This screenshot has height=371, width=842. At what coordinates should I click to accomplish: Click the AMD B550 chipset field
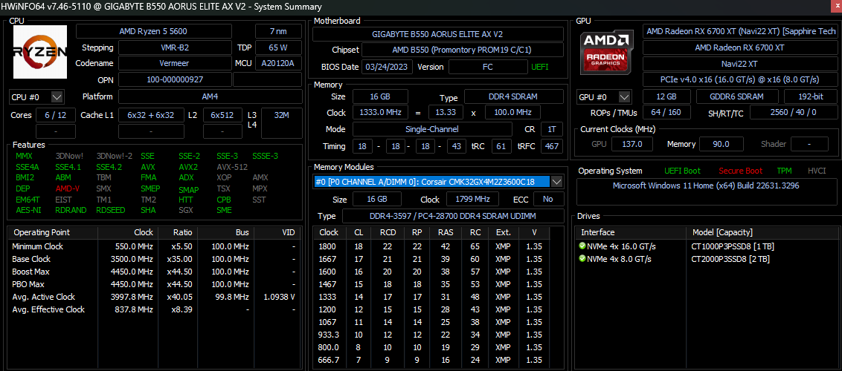463,50
